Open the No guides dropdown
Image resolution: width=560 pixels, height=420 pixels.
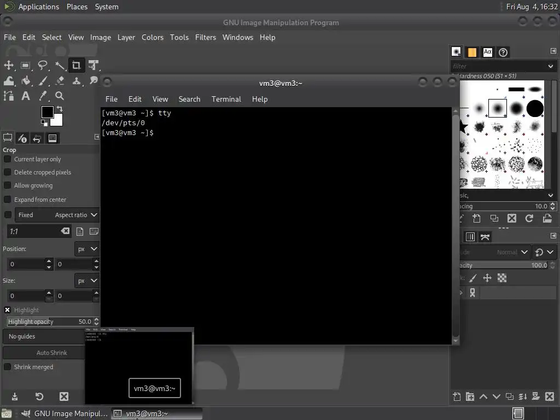click(44, 336)
